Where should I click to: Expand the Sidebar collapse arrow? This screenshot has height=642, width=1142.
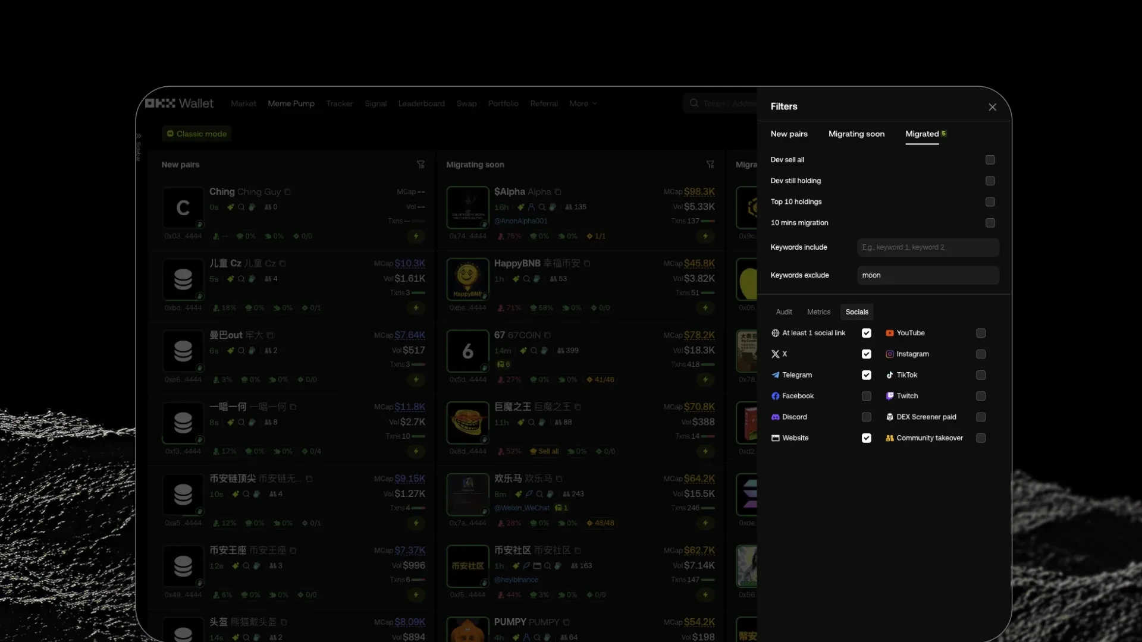point(139,136)
